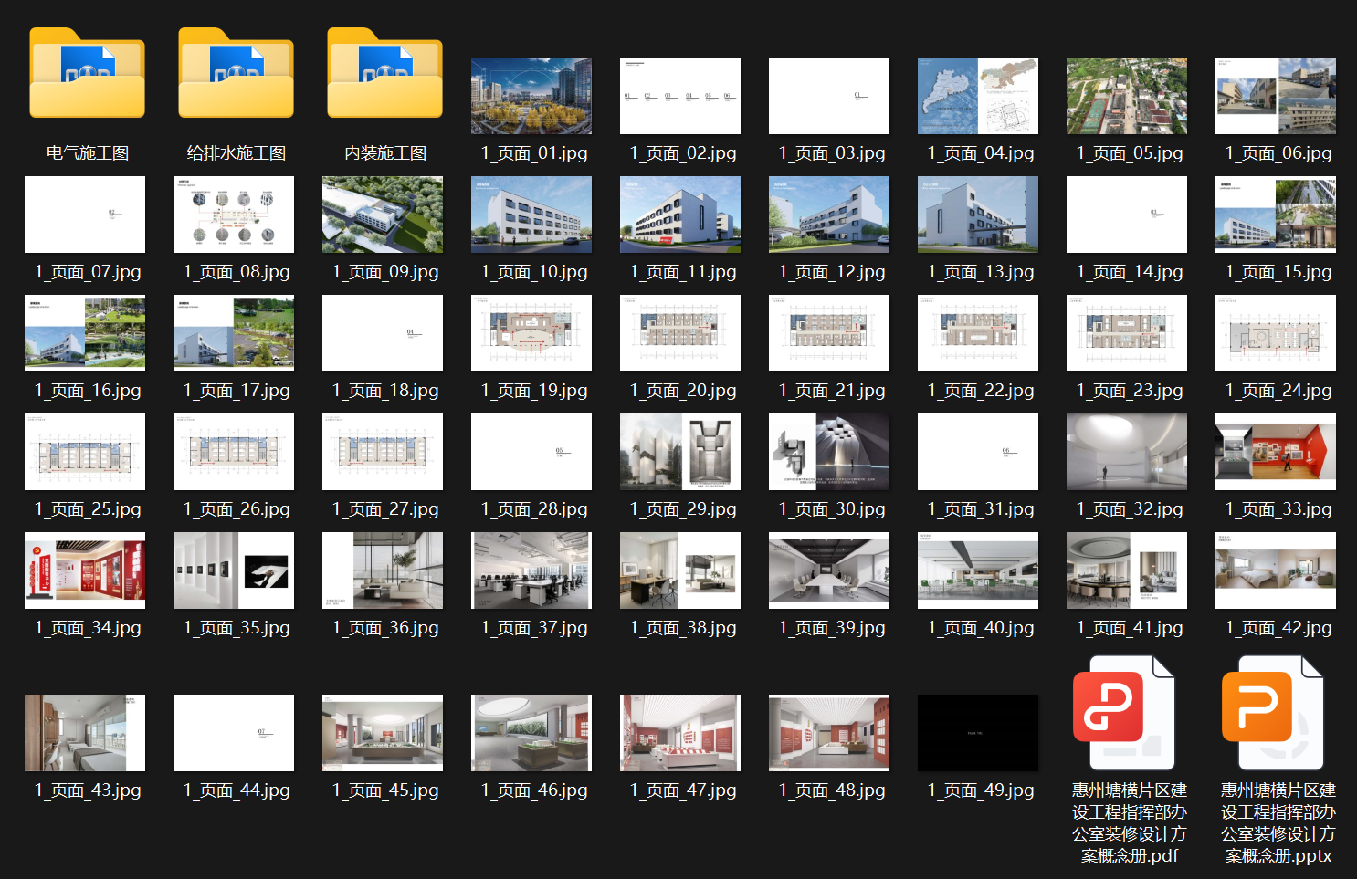Select thumbnail of 1_页面_33.jpg
This screenshot has height=879, width=1357.
(1276, 452)
